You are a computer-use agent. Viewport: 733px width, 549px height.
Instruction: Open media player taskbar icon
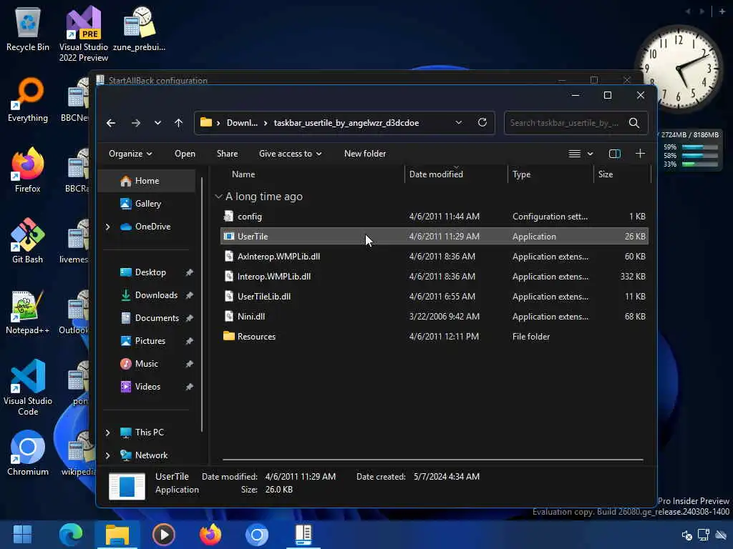(x=164, y=535)
